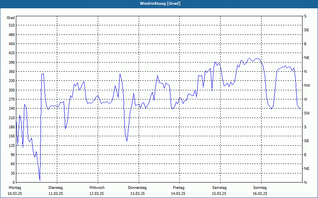
Task: Select the date 11.03.25
Action: click(x=56, y=194)
